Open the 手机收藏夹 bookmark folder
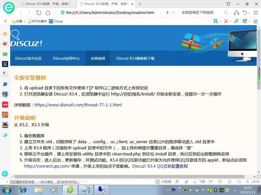 tap(38, 21)
